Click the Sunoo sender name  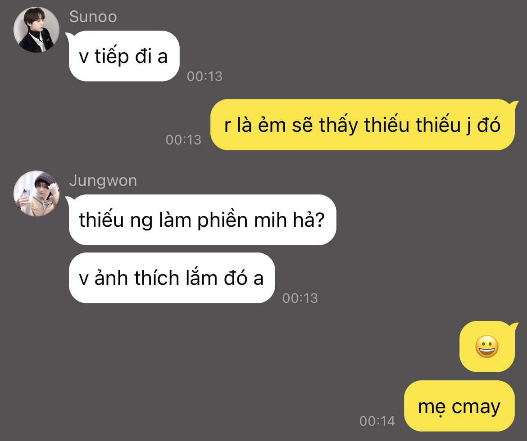coord(93,17)
